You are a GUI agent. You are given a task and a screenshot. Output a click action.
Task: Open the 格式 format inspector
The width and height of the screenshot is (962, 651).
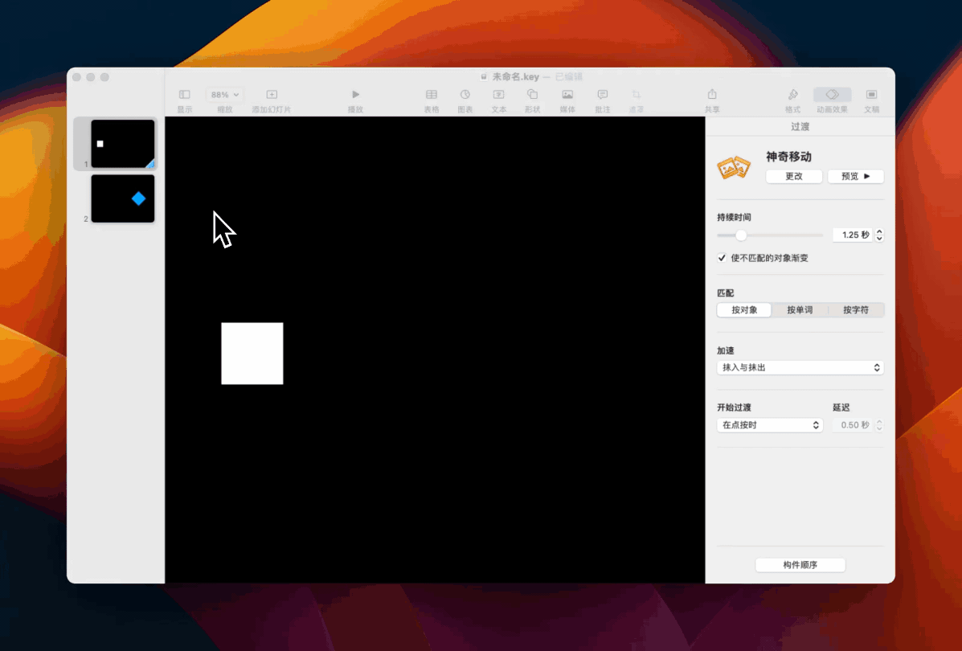792,95
